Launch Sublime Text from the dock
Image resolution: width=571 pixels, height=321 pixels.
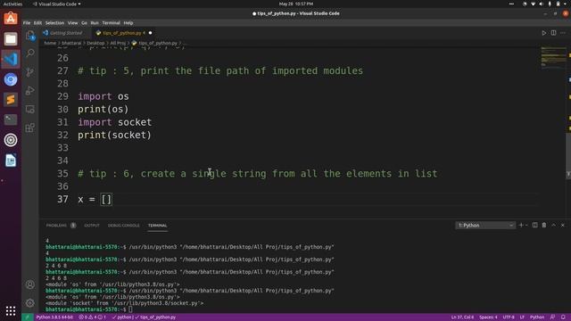click(11, 99)
